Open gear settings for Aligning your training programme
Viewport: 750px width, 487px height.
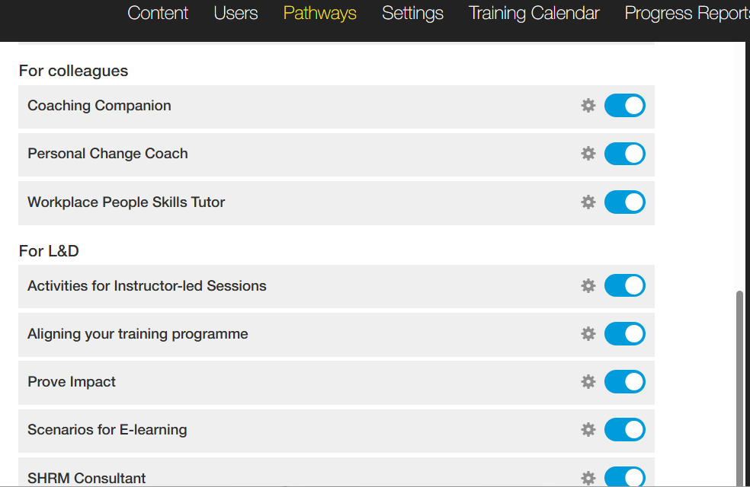588,334
